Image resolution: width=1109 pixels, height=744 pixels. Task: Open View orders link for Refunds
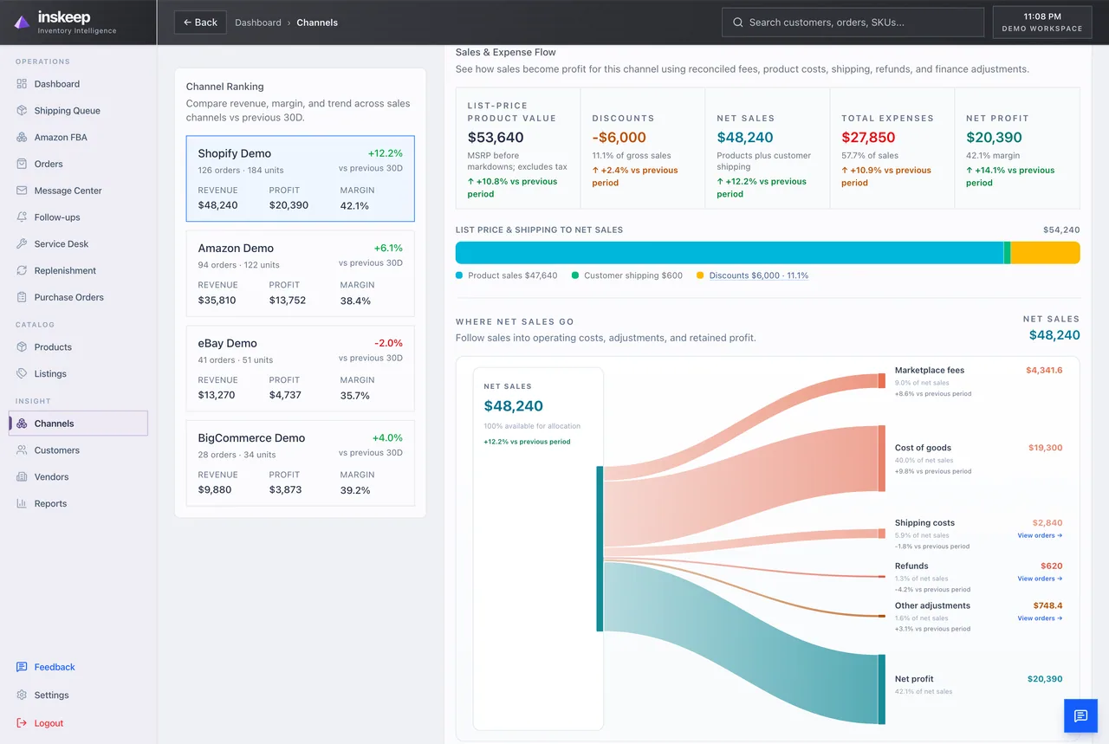(1040, 579)
